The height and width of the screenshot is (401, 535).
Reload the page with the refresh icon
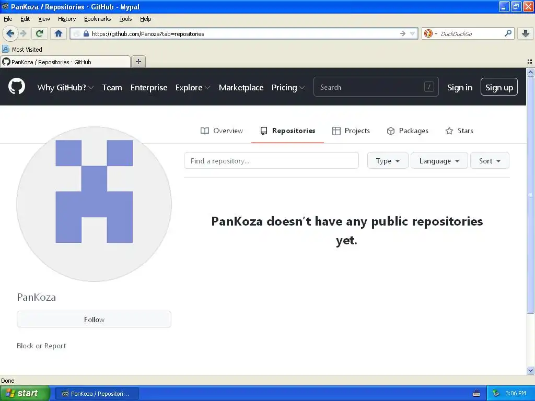coord(40,33)
